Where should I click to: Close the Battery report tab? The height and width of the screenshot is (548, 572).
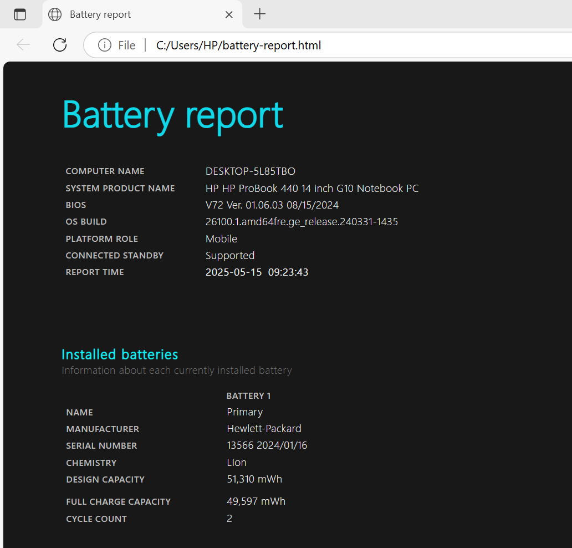click(x=229, y=14)
